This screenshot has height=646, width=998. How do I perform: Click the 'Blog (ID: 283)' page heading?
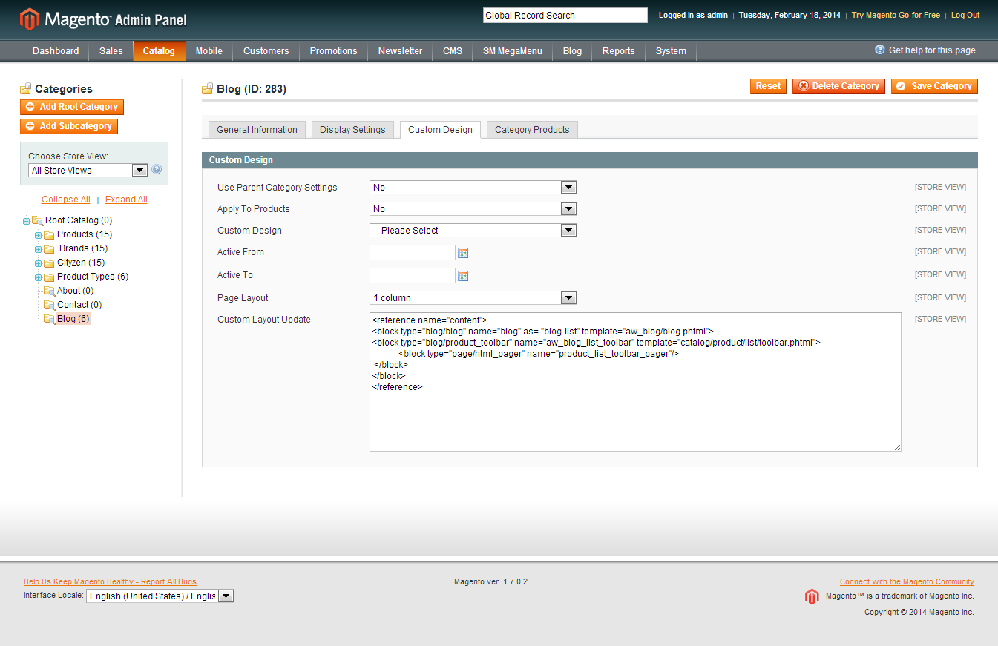[x=252, y=90]
